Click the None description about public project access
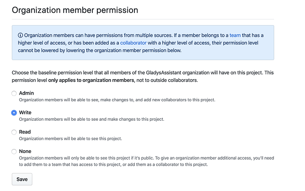Viewport: 305px width, 191px height. tap(146, 161)
